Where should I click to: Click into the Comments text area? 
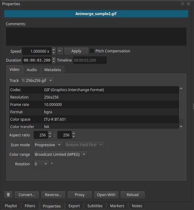[x=96, y=37]
